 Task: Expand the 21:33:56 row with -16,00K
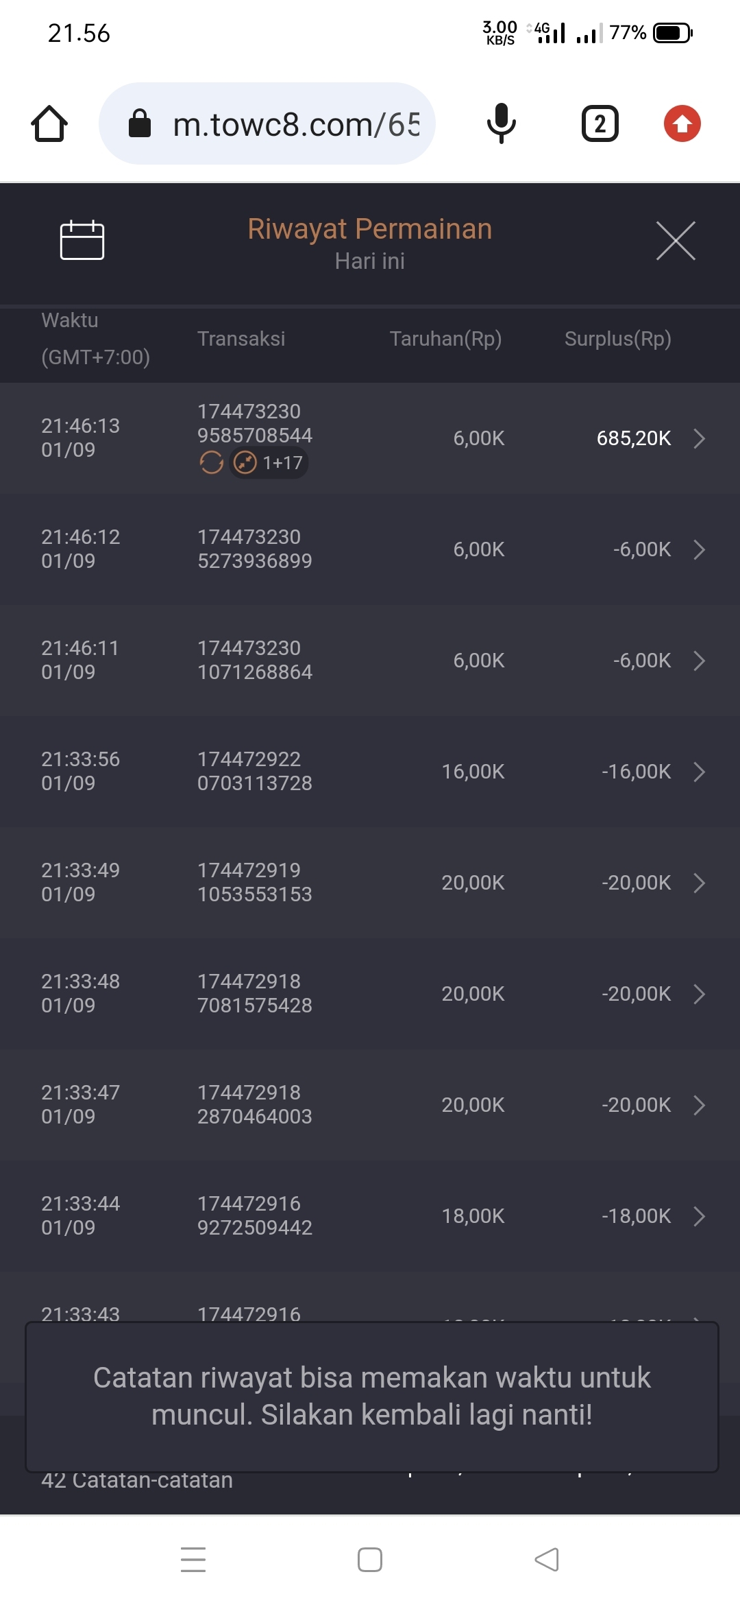[x=699, y=772]
